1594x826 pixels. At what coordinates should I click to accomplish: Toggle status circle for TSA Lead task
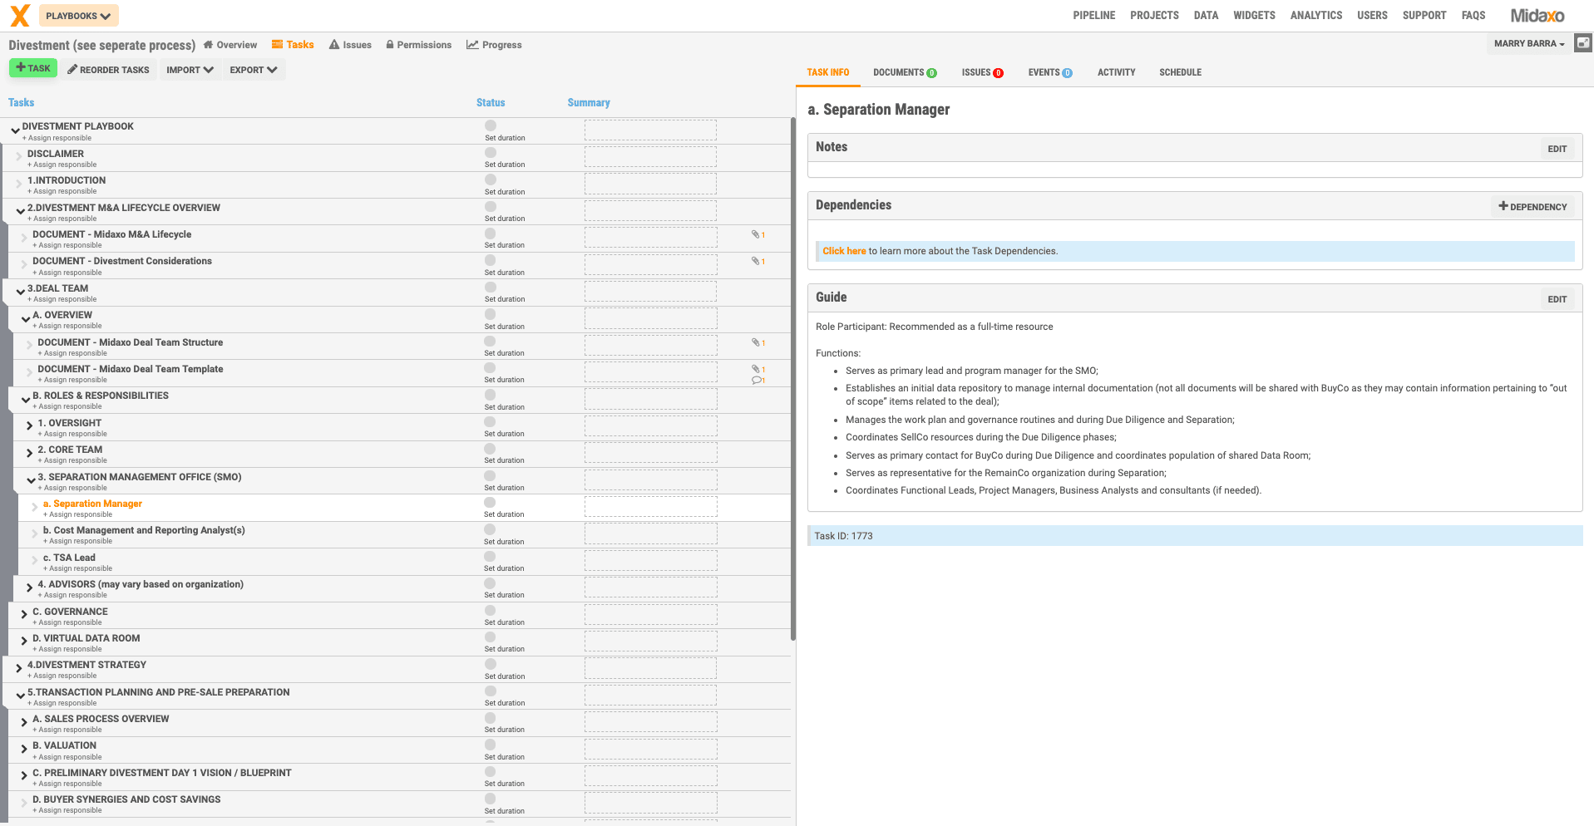tap(490, 557)
